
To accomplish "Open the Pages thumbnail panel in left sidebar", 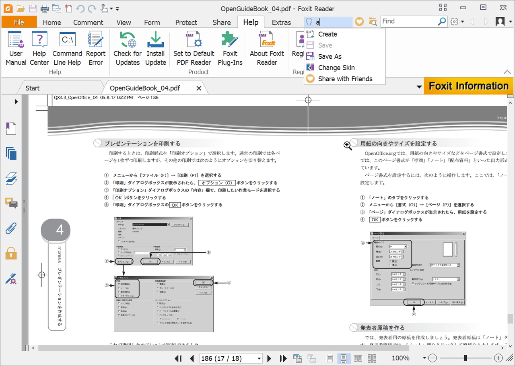I will 11,153.
